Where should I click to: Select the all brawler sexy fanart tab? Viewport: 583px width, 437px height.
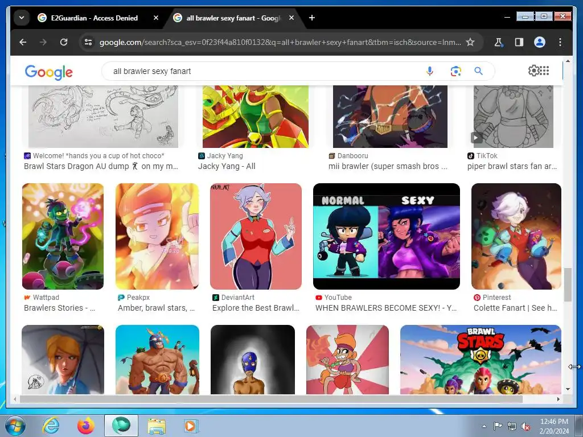coord(233,18)
